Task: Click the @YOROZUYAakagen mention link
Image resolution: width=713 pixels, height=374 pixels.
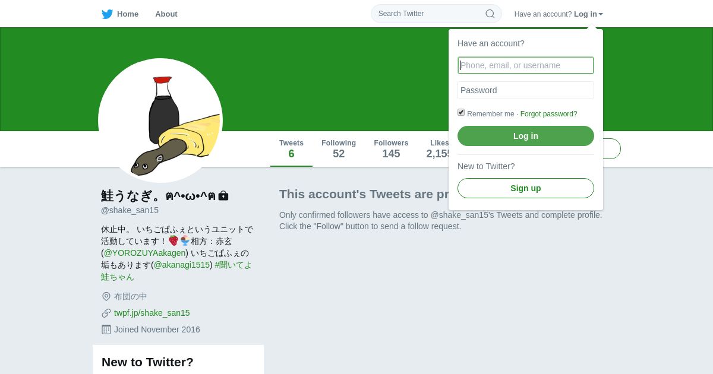Action: point(144,253)
